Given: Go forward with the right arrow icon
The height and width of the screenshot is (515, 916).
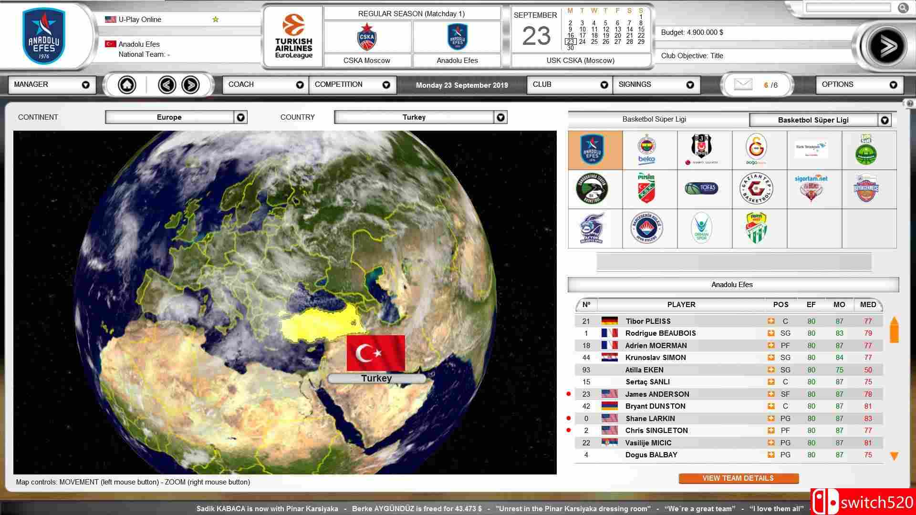Looking at the screenshot, I should click(x=190, y=85).
